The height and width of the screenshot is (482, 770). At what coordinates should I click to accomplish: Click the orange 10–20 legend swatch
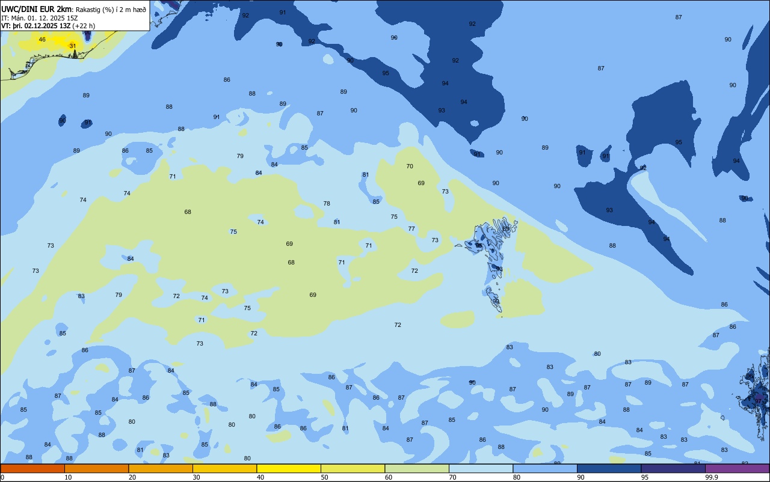click(x=96, y=468)
